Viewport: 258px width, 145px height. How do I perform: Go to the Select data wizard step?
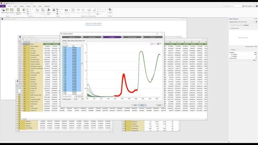coord(72,37)
